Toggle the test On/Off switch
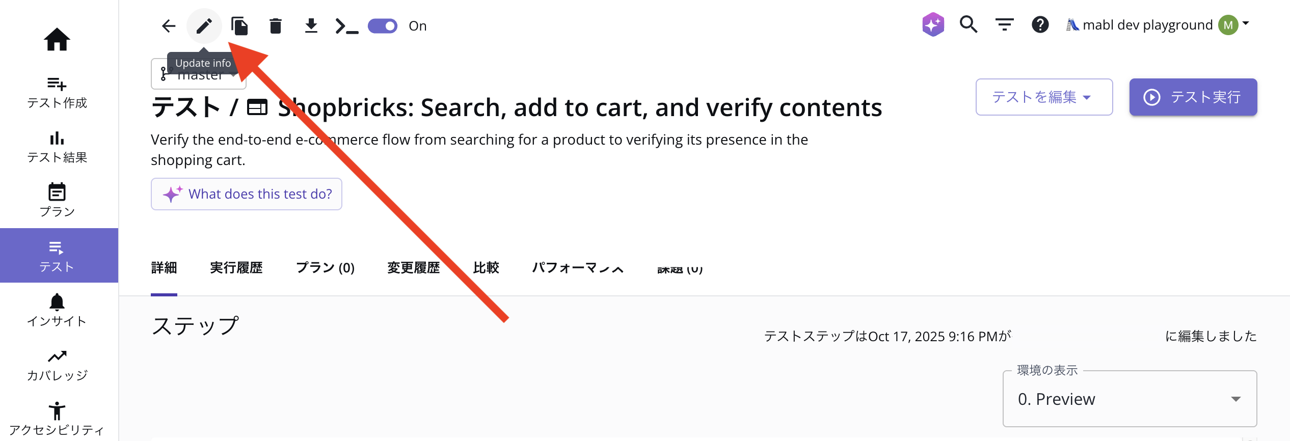Image resolution: width=1290 pixels, height=441 pixels. coord(383,26)
